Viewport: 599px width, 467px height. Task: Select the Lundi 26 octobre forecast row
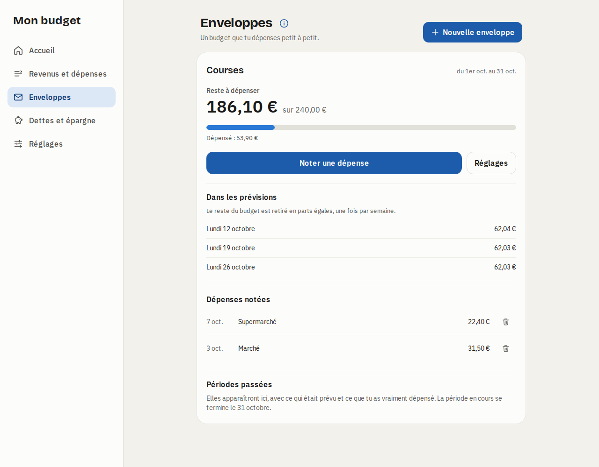361,267
